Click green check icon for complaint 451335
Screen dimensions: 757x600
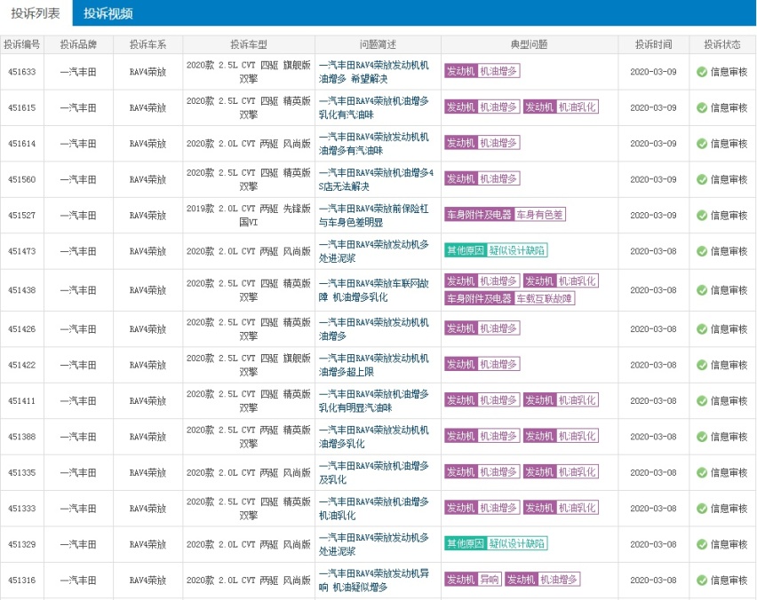click(702, 473)
